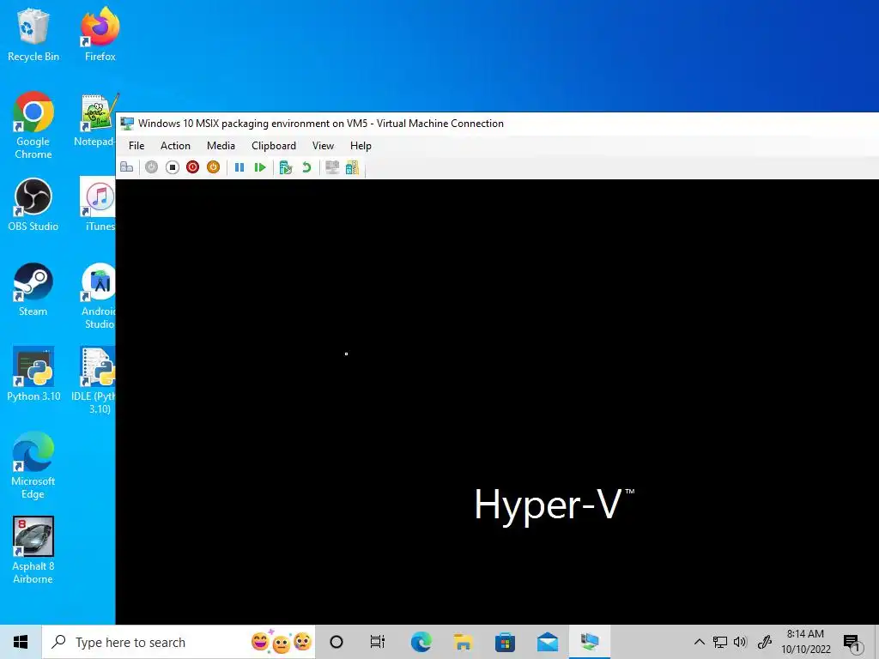The image size is (879, 659).
Task: Select the Firefox desktop shortcut
Action: (100, 34)
